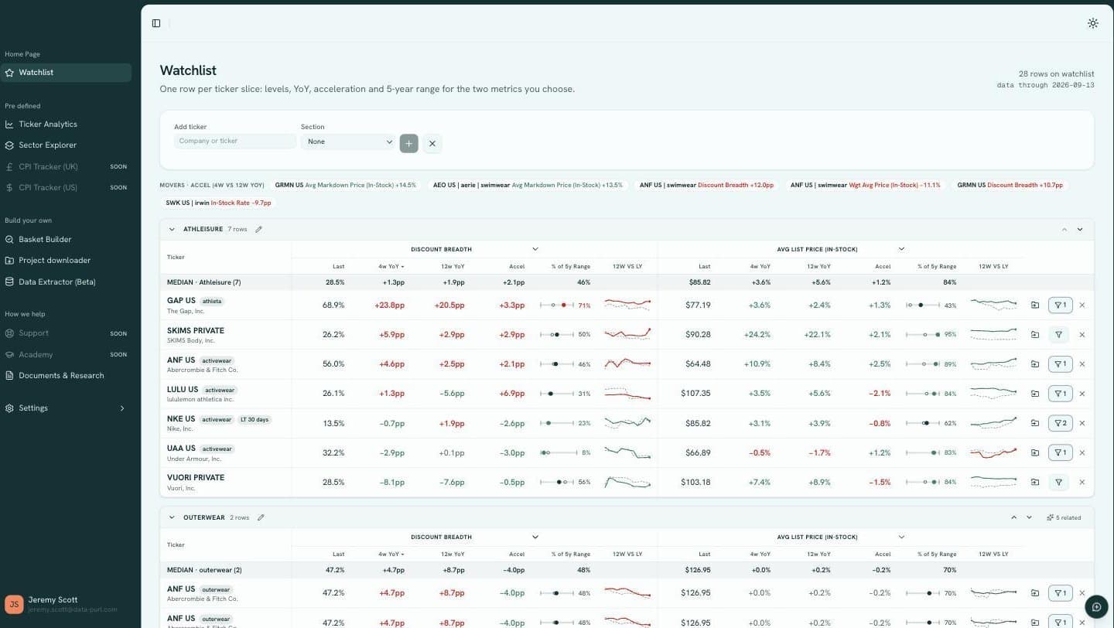The image size is (1114, 628).
Task: Click the Sector Explorer cube icon
Action: point(10,145)
